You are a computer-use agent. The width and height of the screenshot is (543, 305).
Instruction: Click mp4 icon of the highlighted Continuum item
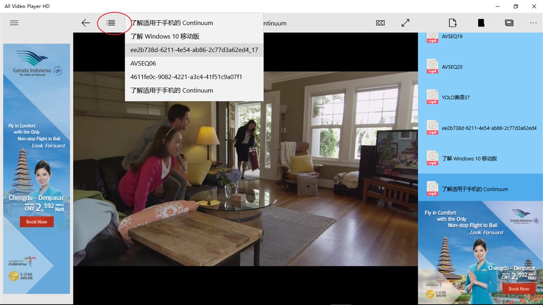coord(432,189)
